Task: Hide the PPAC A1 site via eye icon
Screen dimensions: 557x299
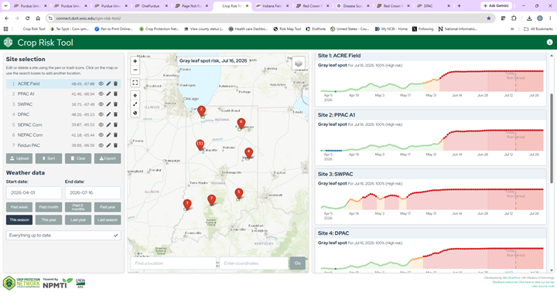Action: click(101, 94)
